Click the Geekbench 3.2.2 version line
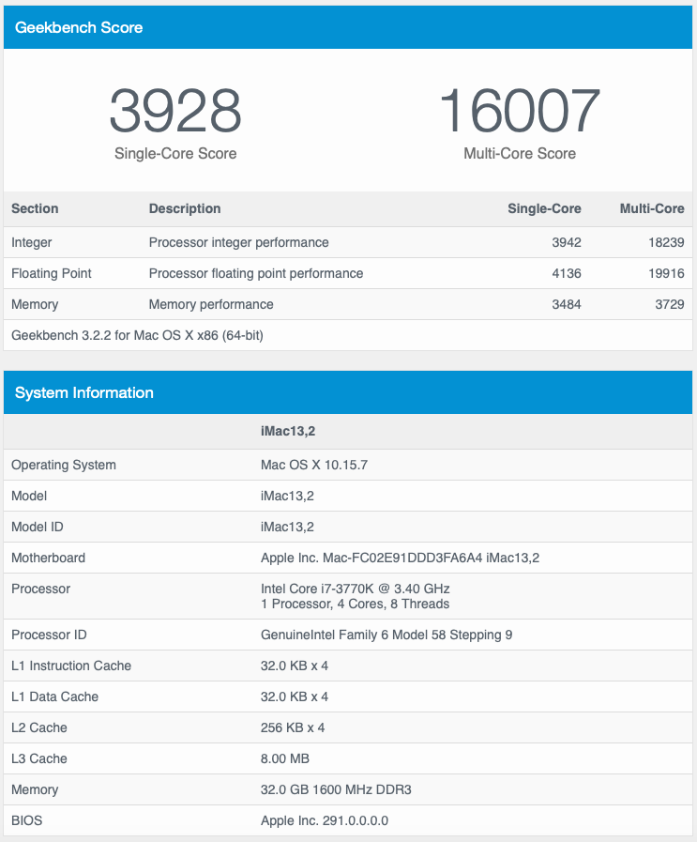The height and width of the screenshot is (842, 697). [x=137, y=336]
